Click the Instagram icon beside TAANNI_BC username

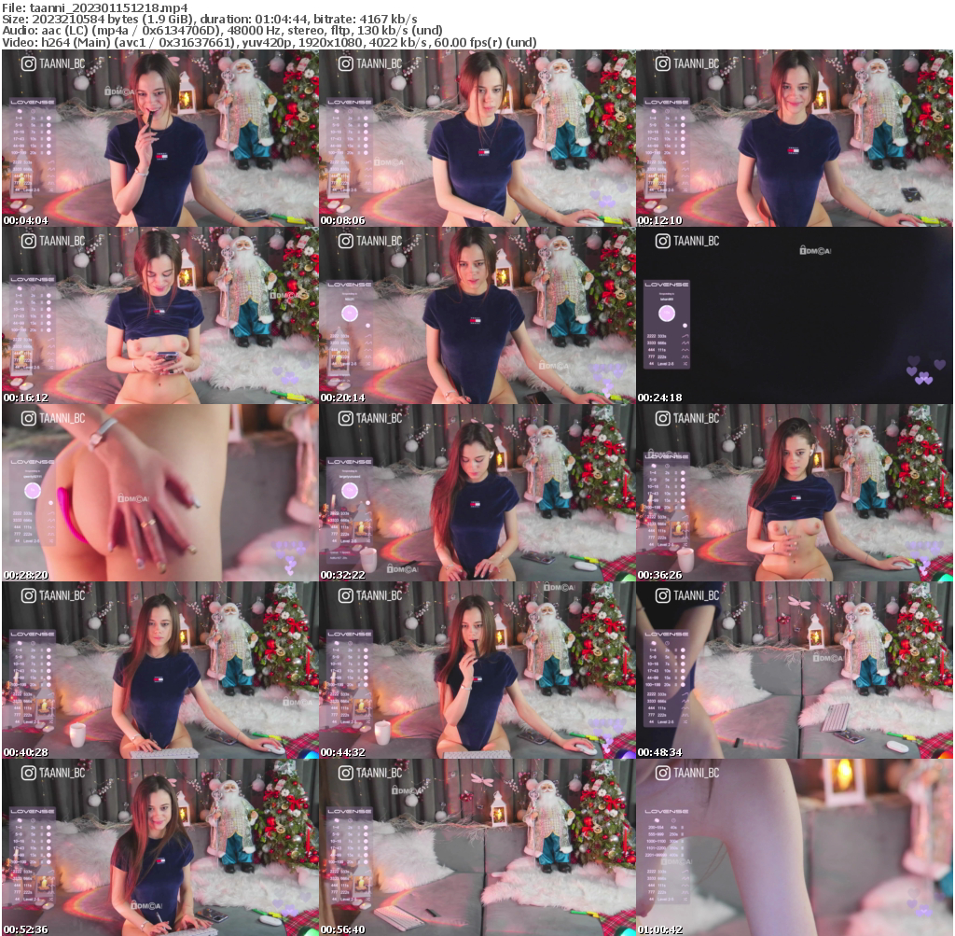click(x=29, y=63)
